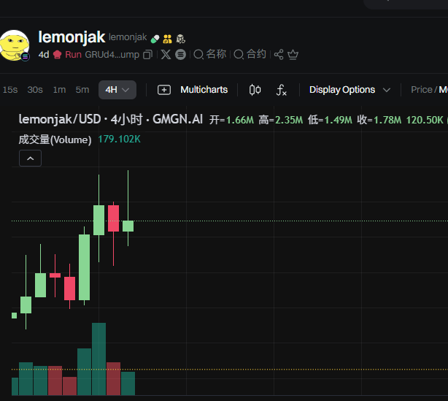The height and width of the screenshot is (401, 448).
Task: Click the lemonjak/USD chart title
Action: pos(111,119)
